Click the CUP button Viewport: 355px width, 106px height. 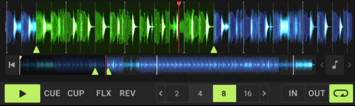coord(76,93)
